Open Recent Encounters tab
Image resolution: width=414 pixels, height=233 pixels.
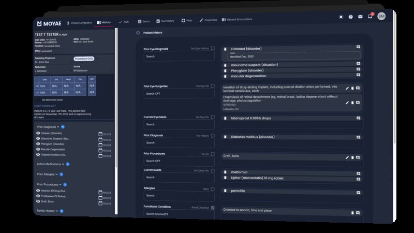pos(237,20)
